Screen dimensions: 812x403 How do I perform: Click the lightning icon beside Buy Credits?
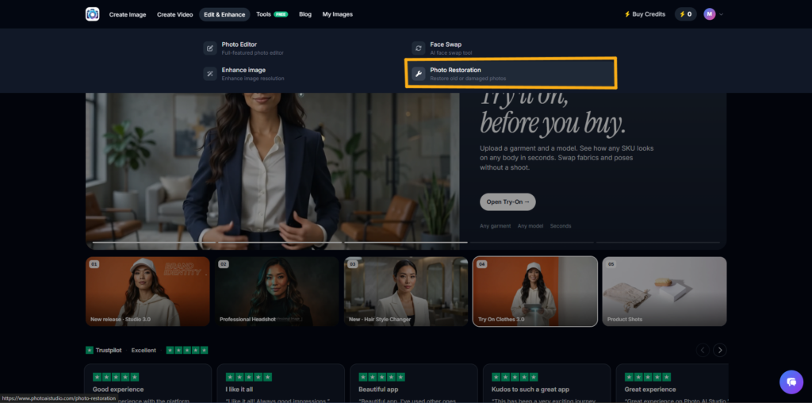pyautogui.click(x=628, y=14)
